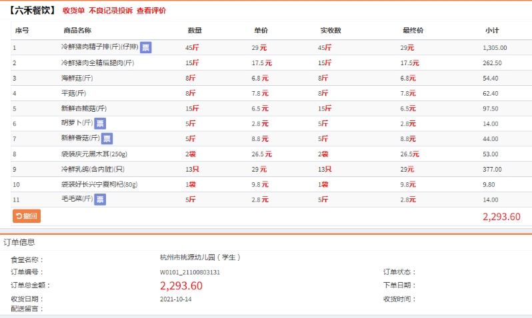Select the 新鲜香菇(斤) product name
Viewport: 532px width, 318px height.
(x=81, y=138)
